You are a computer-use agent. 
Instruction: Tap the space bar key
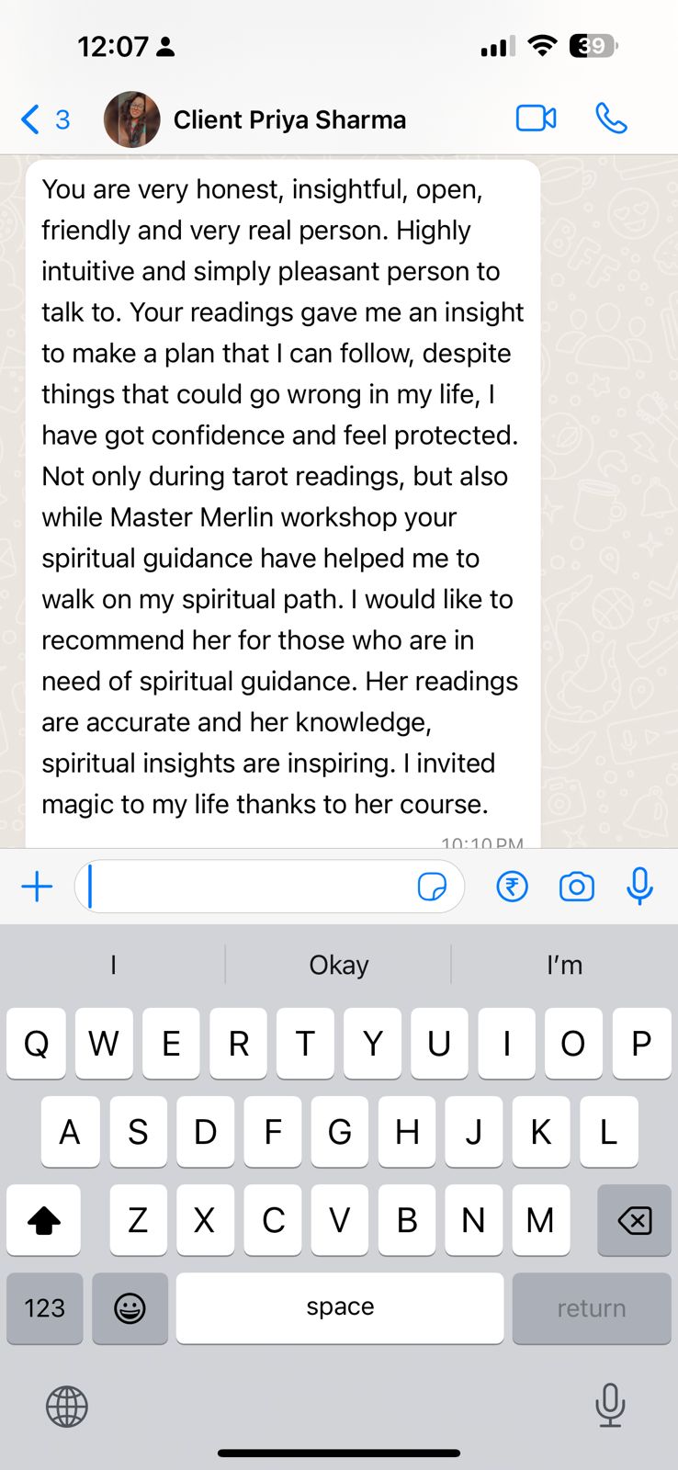(x=340, y=1308)
